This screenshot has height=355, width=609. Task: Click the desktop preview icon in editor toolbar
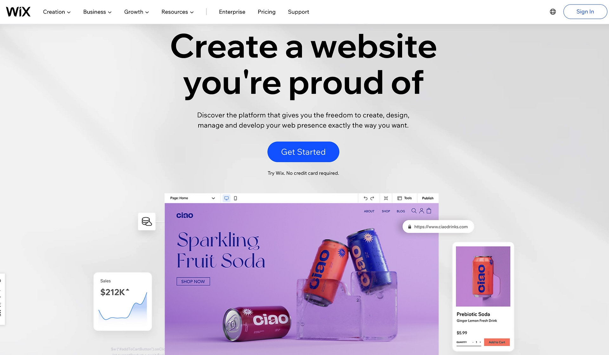point(226,198)
